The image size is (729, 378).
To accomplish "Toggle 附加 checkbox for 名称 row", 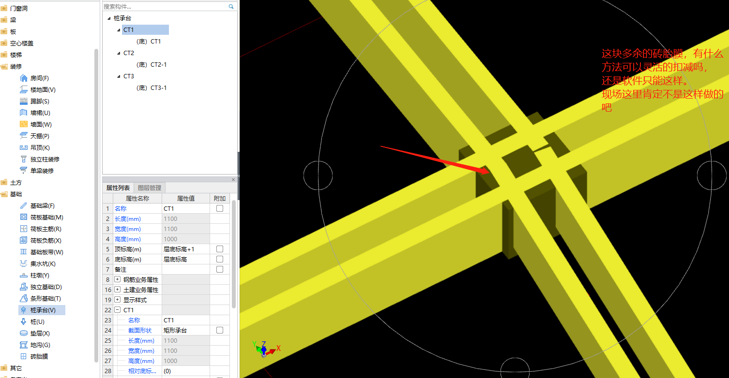I will tap(220, 208).
